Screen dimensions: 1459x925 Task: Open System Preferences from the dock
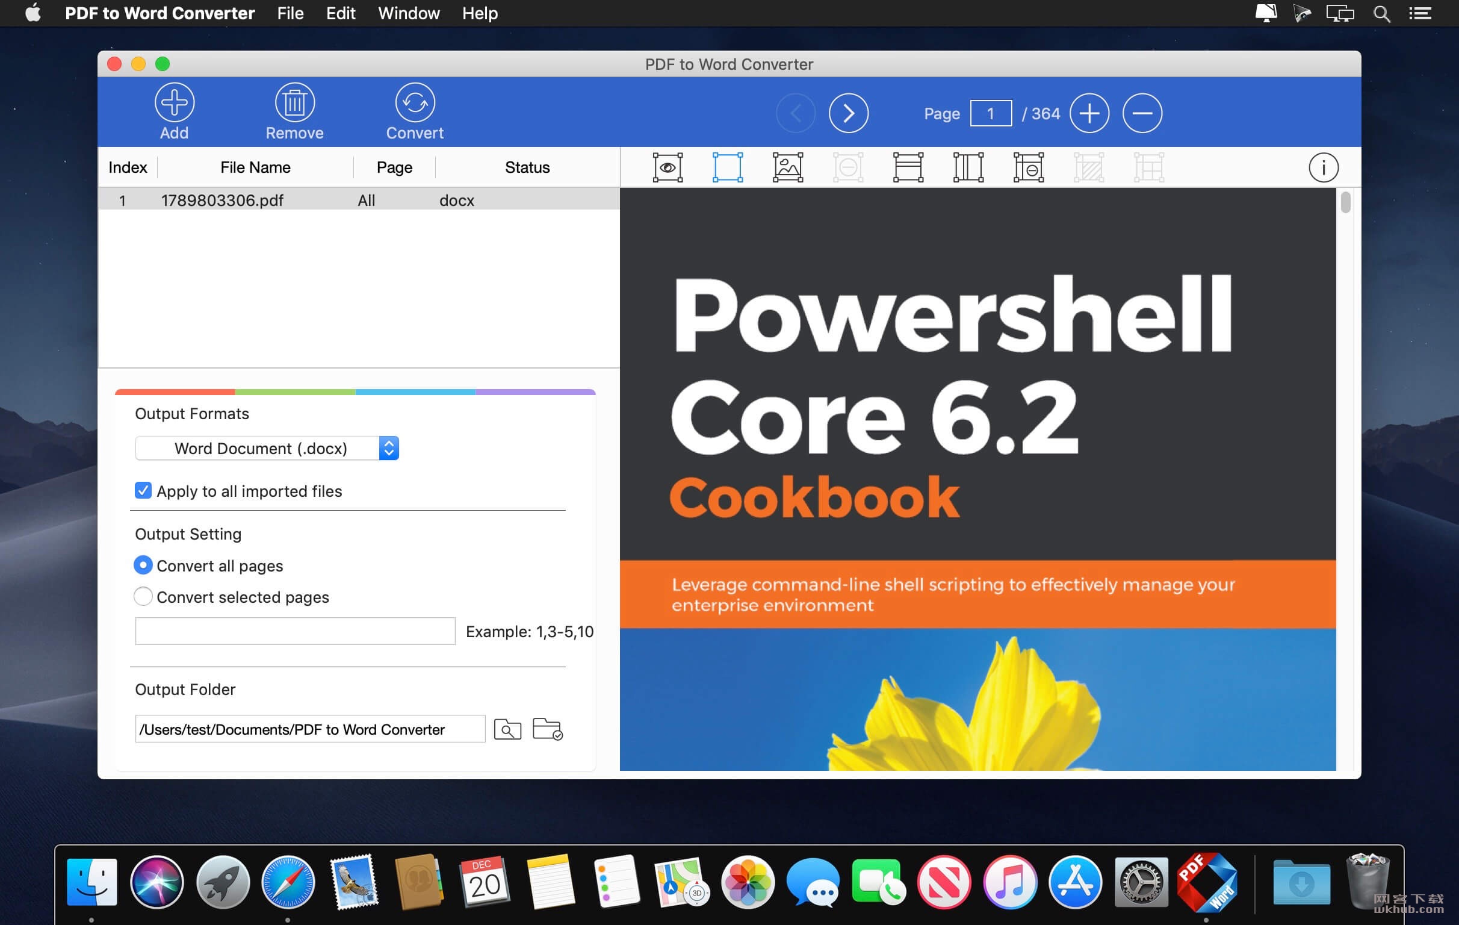pos(1141,883)
